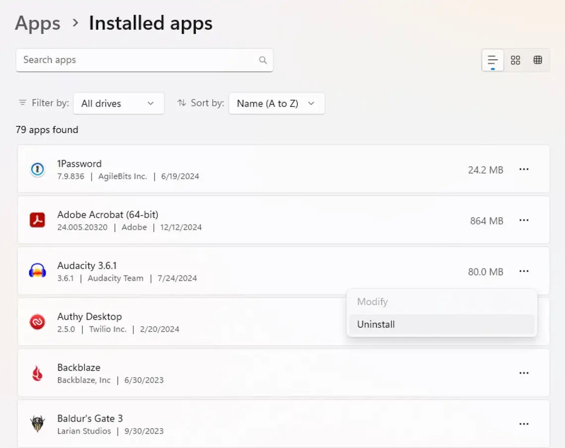
Task: Switch to list view layout
Action: pyautogui.click(x=493, y=60)
